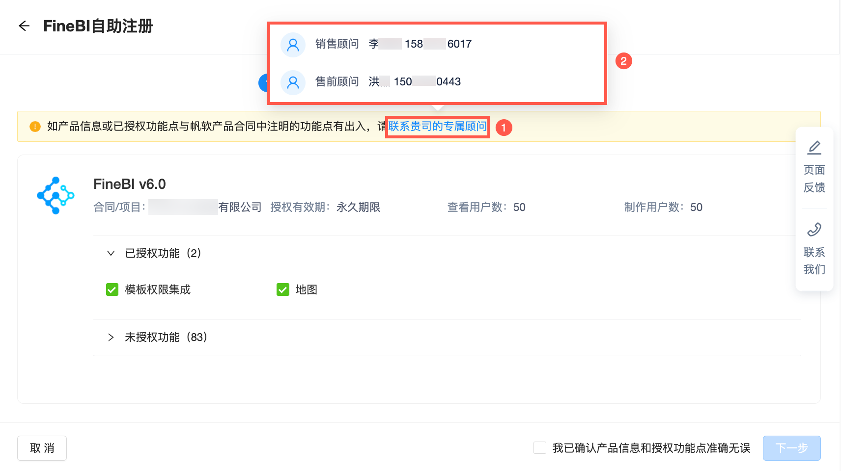Viewport: 841px width, 471px height.
Task: Click the 取消 button
Action: pos(42,448)
